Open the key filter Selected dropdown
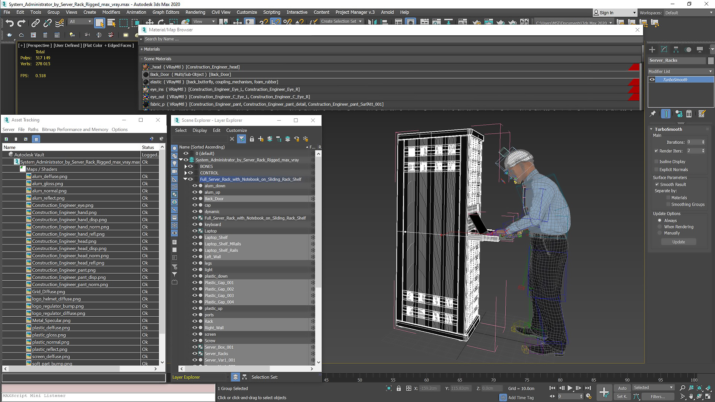The image size is (715, 402). (653, 387)
